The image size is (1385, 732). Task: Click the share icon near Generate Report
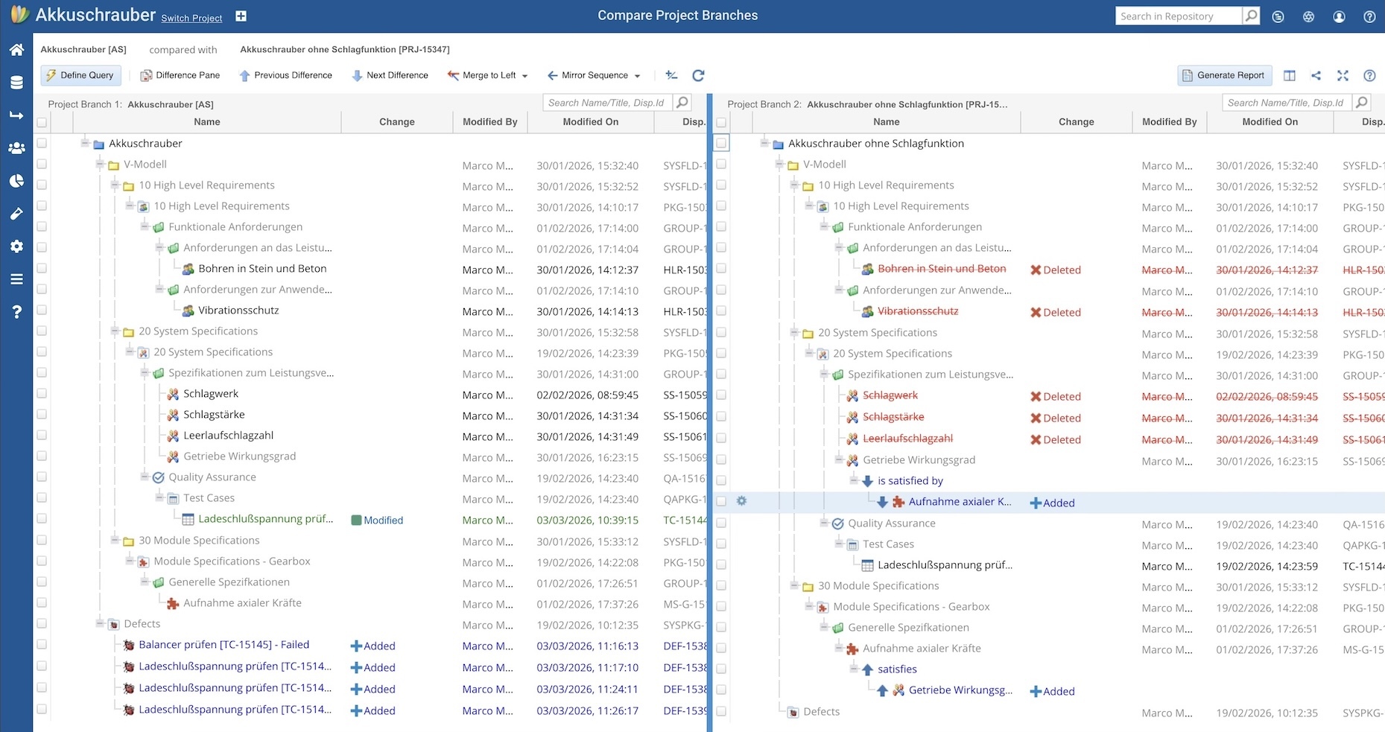(x=1316, y=75)
